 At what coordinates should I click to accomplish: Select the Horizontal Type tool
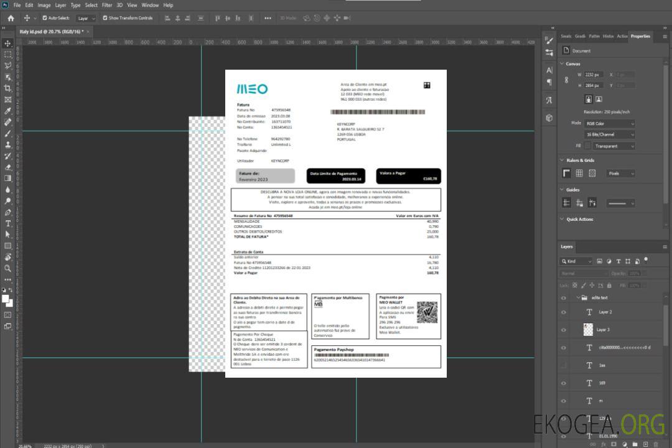(8, 223)
